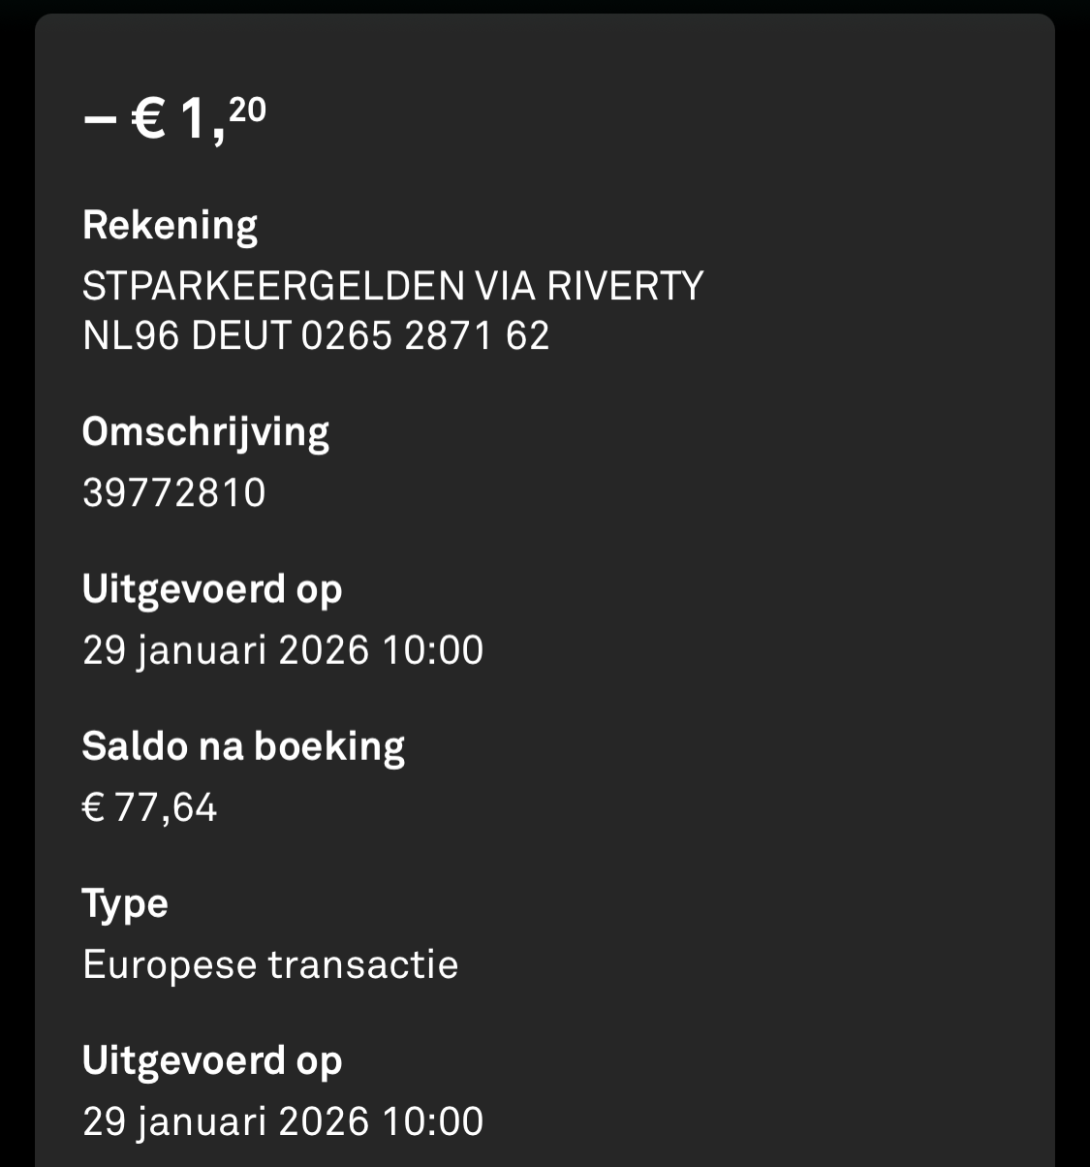Select the IBAN NL96 DEUT 0265 2871 62
This screenshot has width=1090, height=1167.
pos(316,335)
